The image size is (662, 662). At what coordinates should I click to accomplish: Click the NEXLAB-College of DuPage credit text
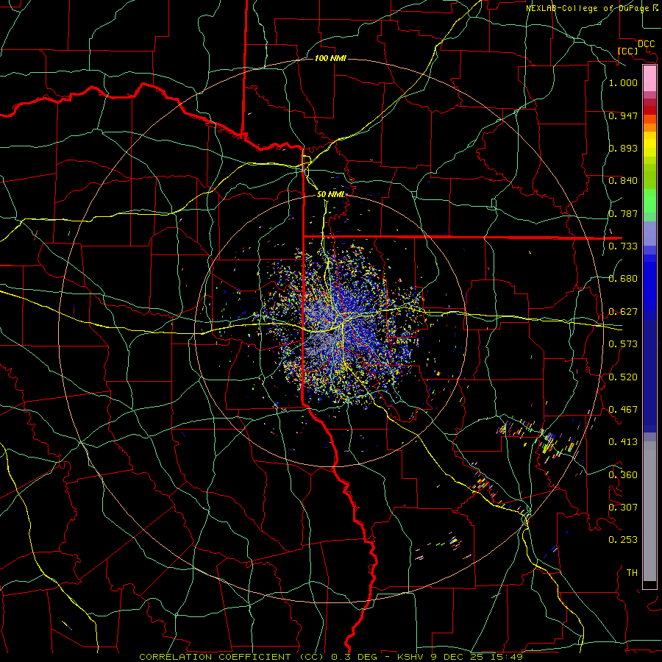coord(591,8)
